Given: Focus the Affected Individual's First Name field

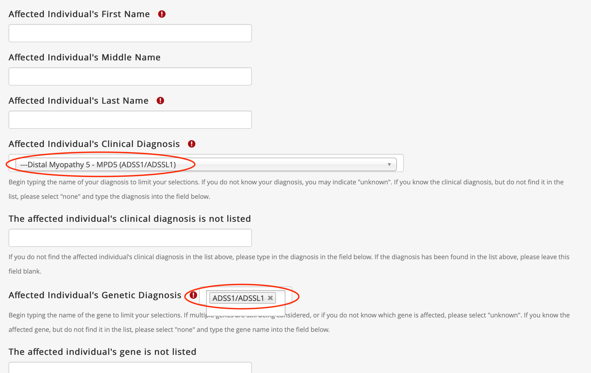Looking at the screenshot, I should click(130, 33).
